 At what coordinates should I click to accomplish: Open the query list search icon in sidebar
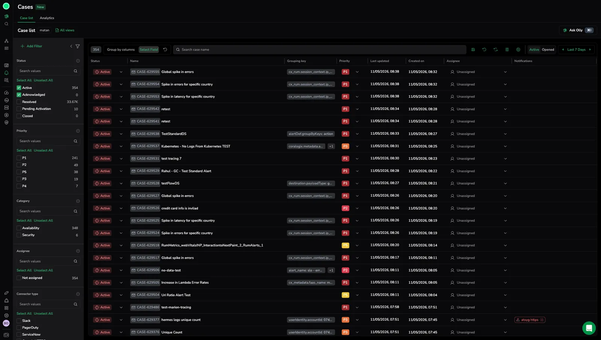[x=6, y=80]
